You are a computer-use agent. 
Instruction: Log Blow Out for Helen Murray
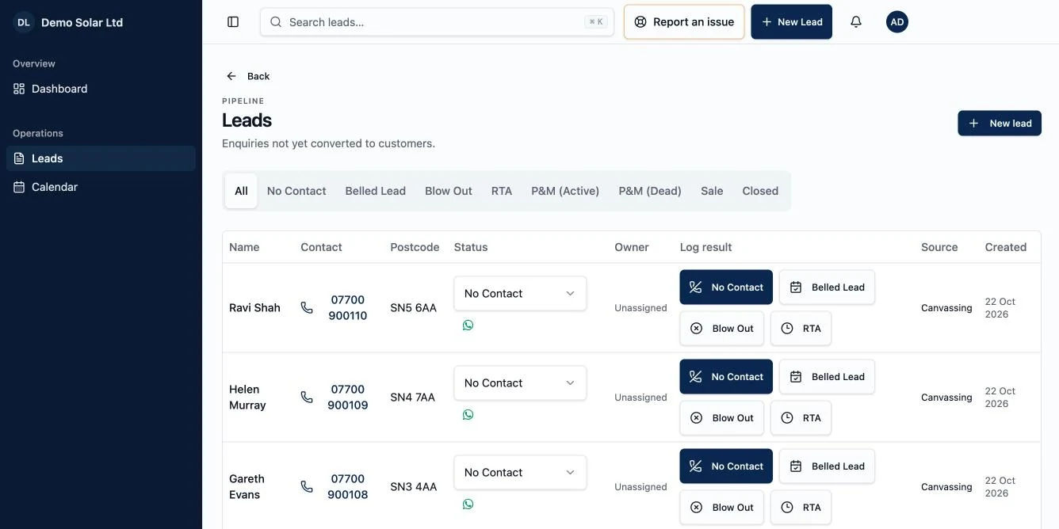(x=721, y=418)
